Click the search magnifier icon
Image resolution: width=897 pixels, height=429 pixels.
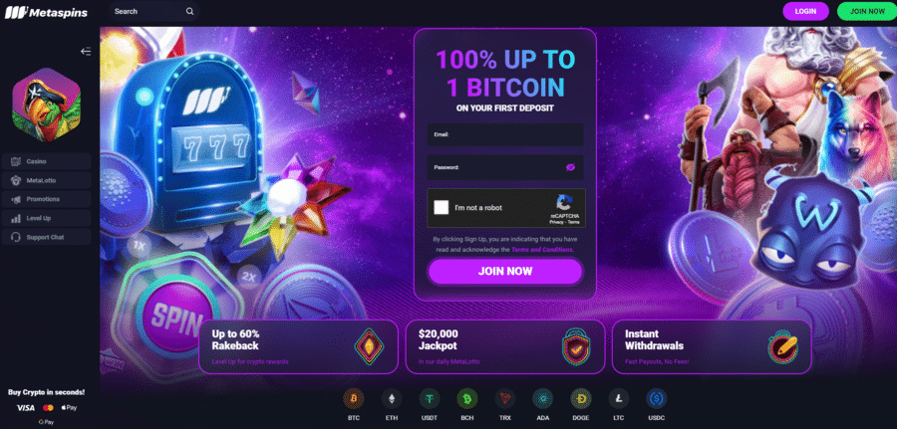click(189, 11)
